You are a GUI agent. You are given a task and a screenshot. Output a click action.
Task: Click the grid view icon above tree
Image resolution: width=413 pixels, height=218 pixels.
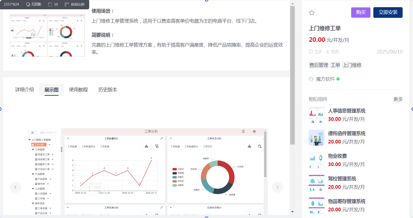[32, 133]
